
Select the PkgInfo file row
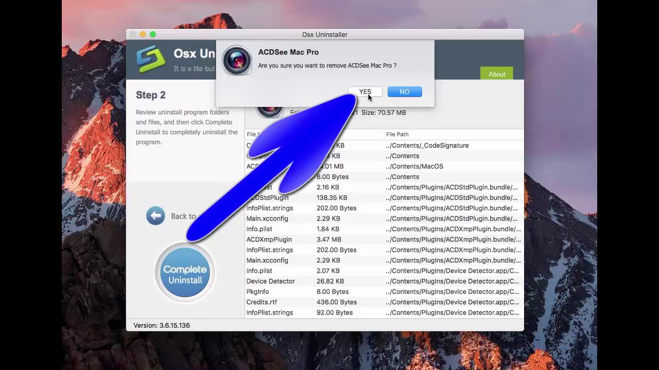click(384, 292)
